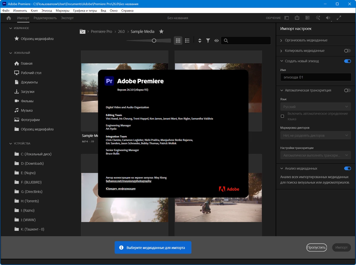Click the header search magnifier with sparkle
This screenshot has height=265, width=356.
click(318, 18)
